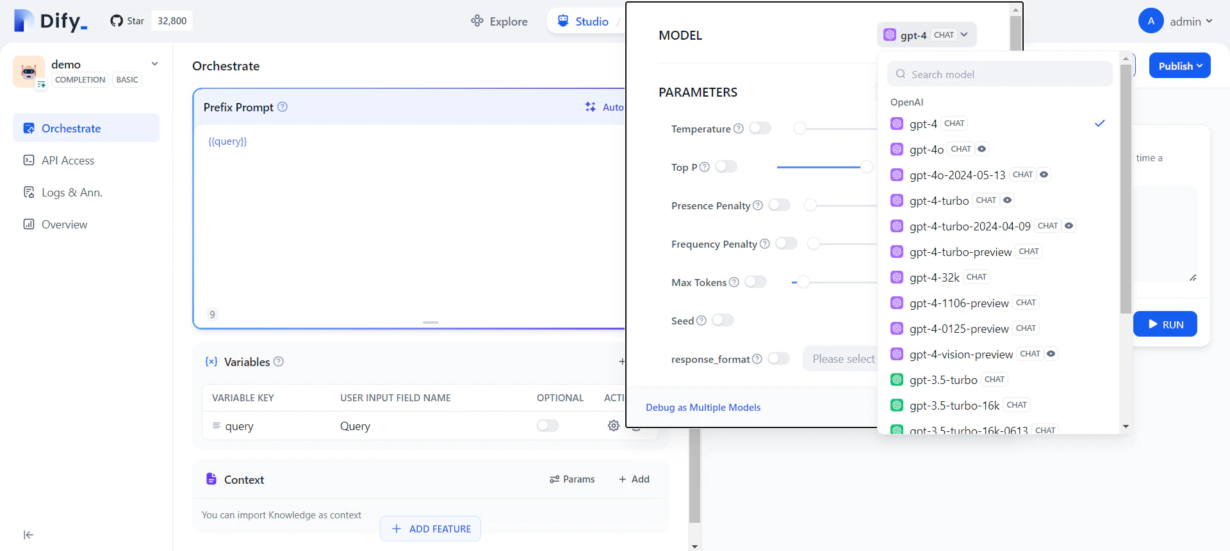Viewport: 1230px width, 551px height.
Task: Click the Seed help icon
Action: tap(701, 321)
